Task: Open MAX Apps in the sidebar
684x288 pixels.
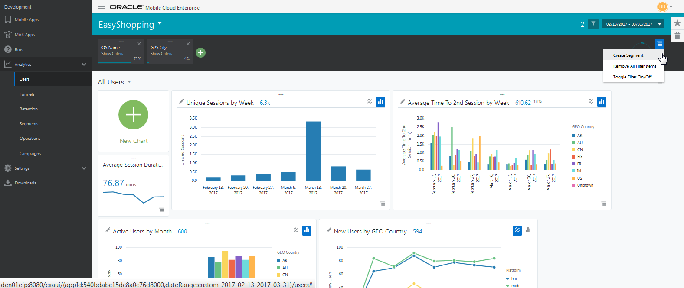Action: 26,34
